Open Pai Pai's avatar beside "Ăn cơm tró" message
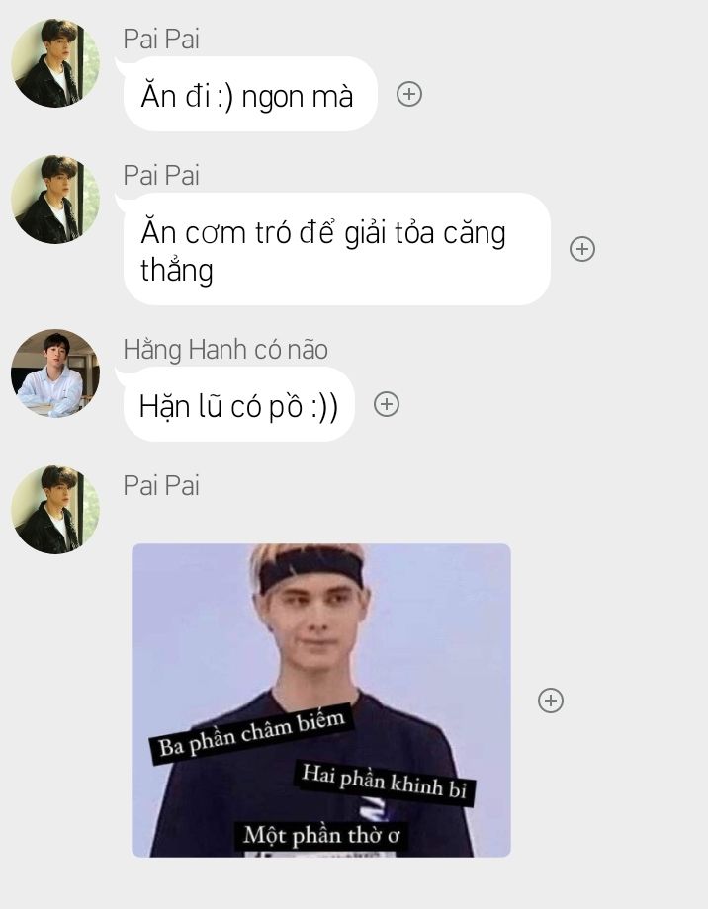This screenshot has height=909, width=708. [x=55, y=200]
